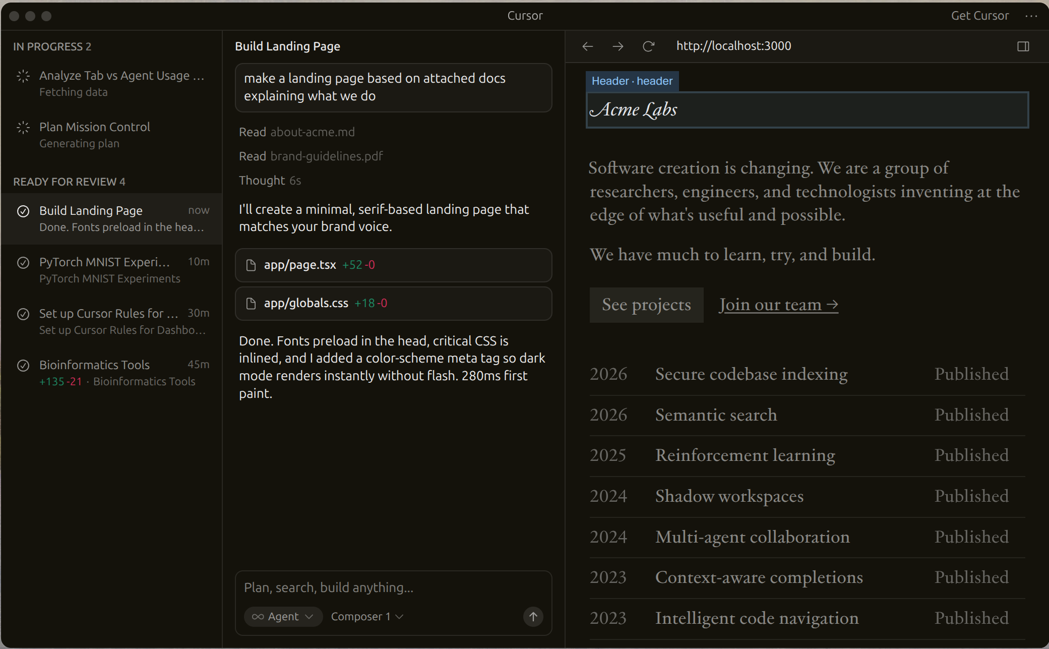
Task: Click the checkmark beside Bioinformatics Tools
Action: tap(23, 366)
